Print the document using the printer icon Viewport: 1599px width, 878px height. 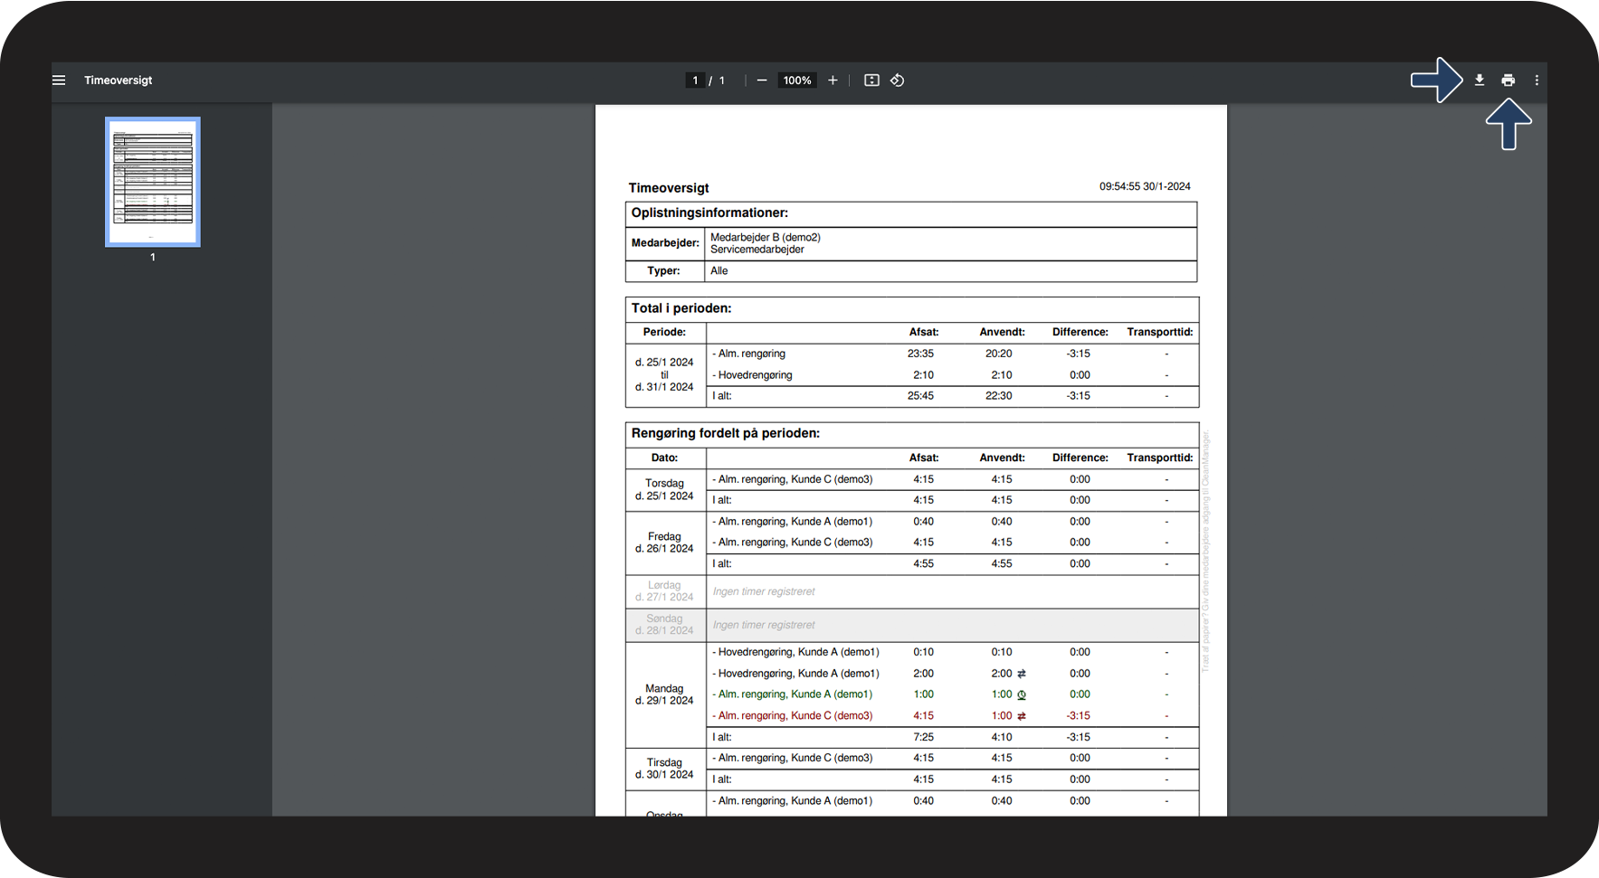(x=1508, y=80)
